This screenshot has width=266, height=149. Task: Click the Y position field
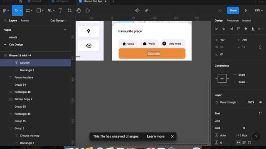tap(246, 40)
